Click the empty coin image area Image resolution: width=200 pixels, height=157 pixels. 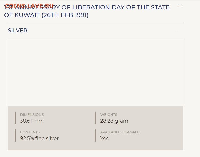[95, 72]
